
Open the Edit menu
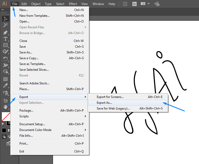click(x=24, y=4)
